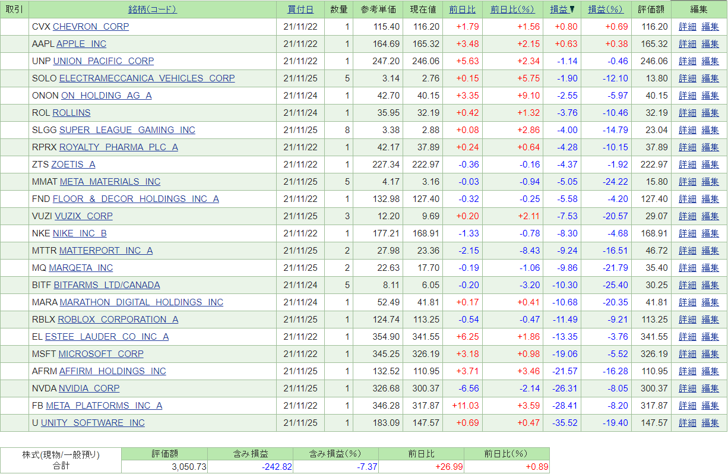
Task: Click 編集 in the VUZI row
Action: [710, 216]
